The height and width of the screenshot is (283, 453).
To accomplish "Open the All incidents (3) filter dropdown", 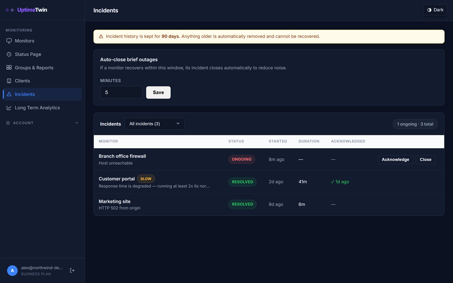I will [154, 124].
